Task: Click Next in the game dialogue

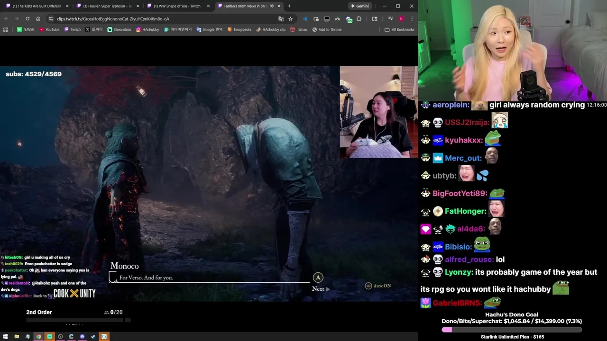Action: pyautogui.click(x=321, y=289)
